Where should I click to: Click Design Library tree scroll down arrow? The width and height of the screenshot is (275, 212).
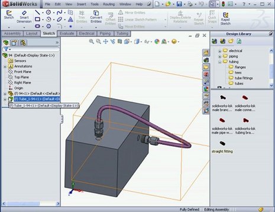pyautogui.click(x=271, y=85)
